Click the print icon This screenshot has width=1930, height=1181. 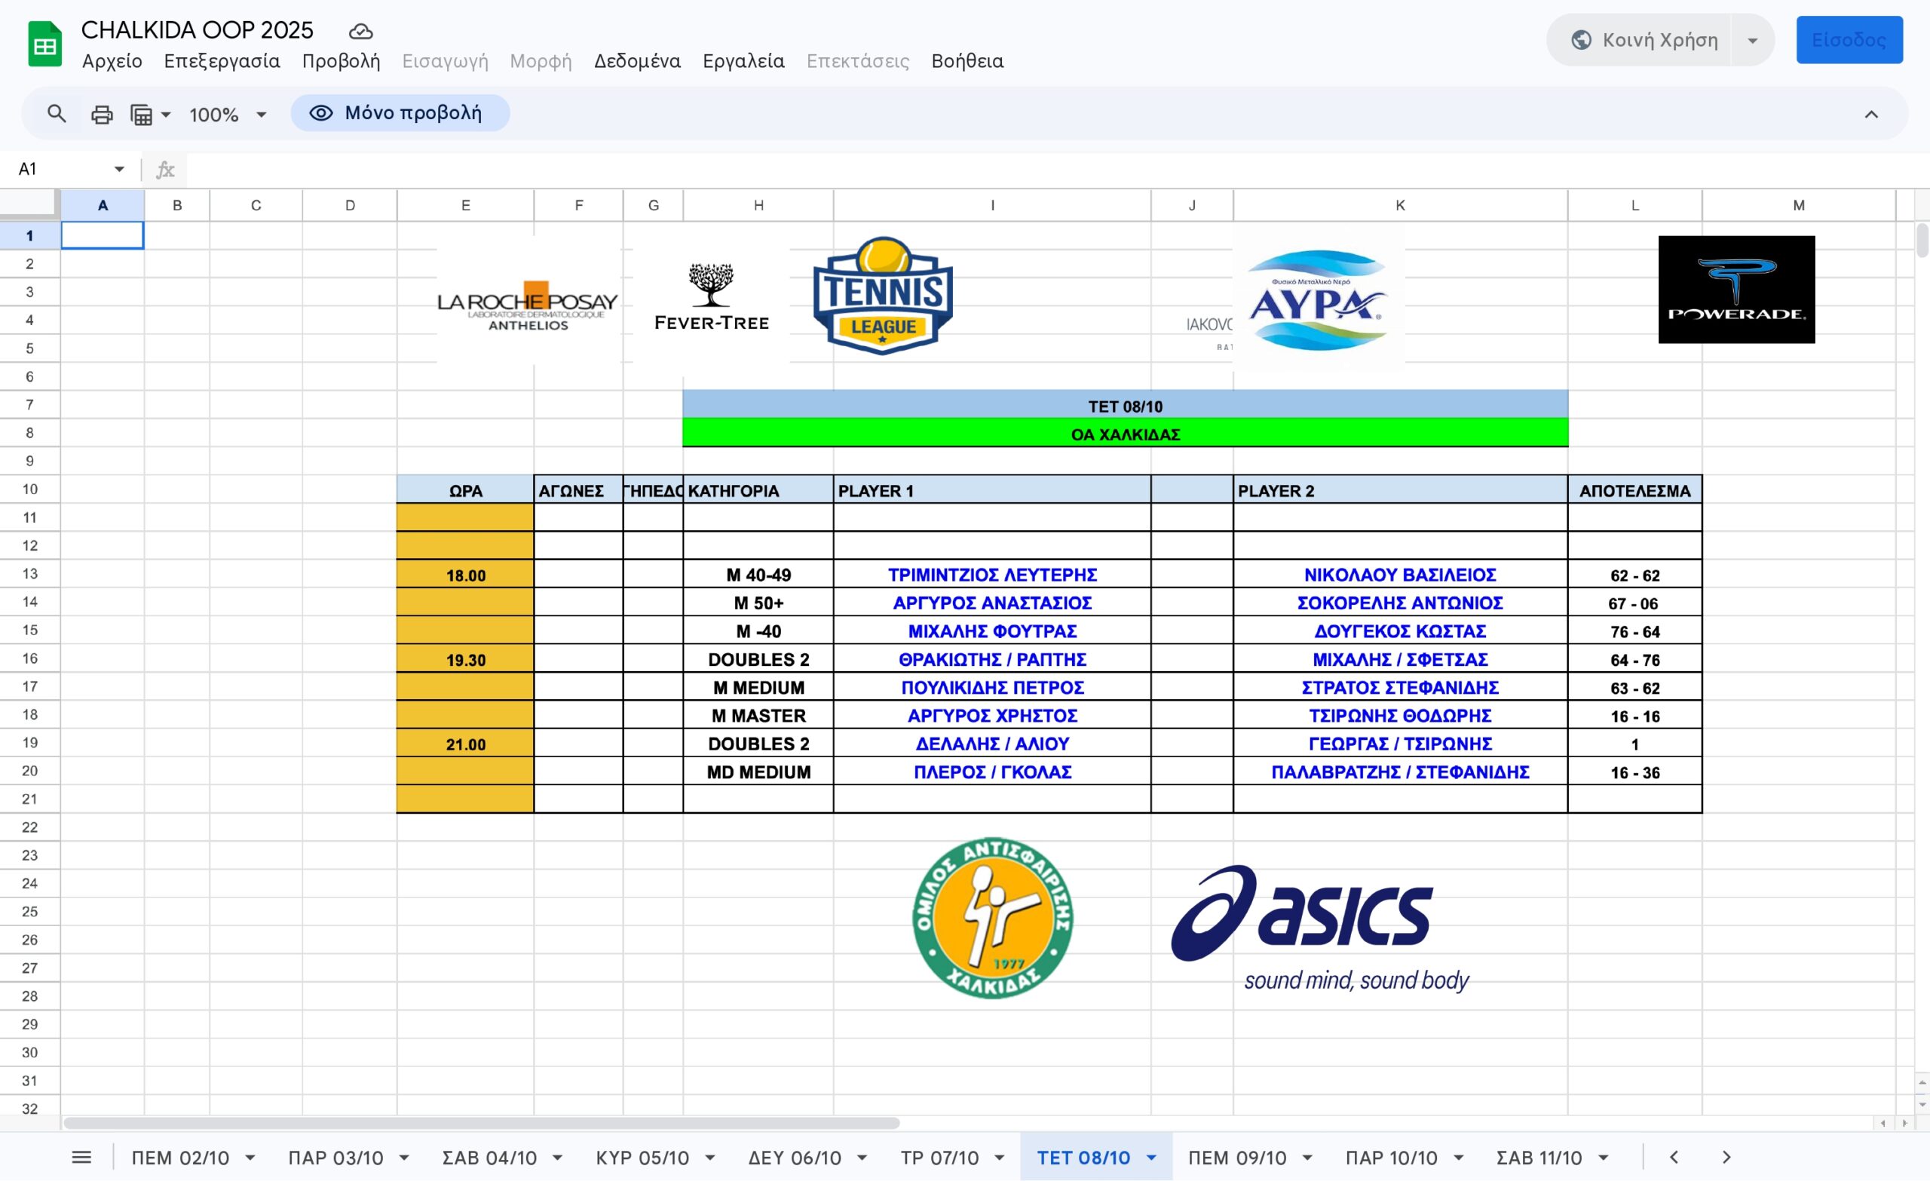(x=102, y=115)
